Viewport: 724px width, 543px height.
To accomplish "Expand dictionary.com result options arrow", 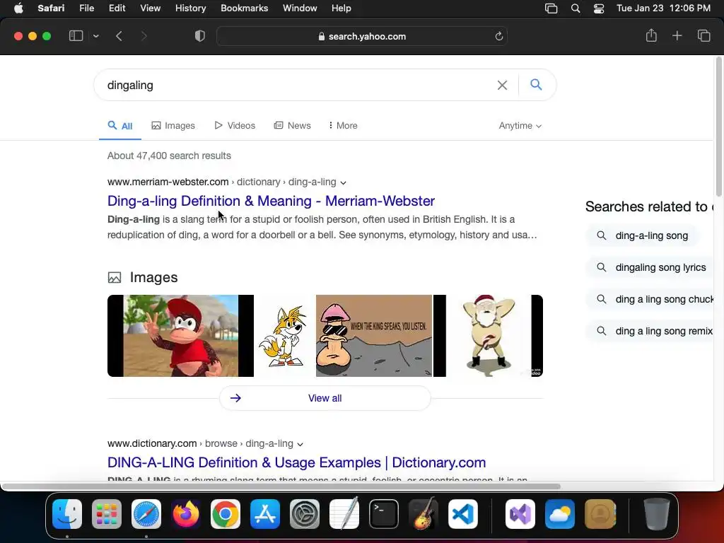I will click(x=300, y=444).
